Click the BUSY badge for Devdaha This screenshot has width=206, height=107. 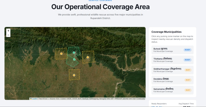pyautogui.click(x=188, y=80)
